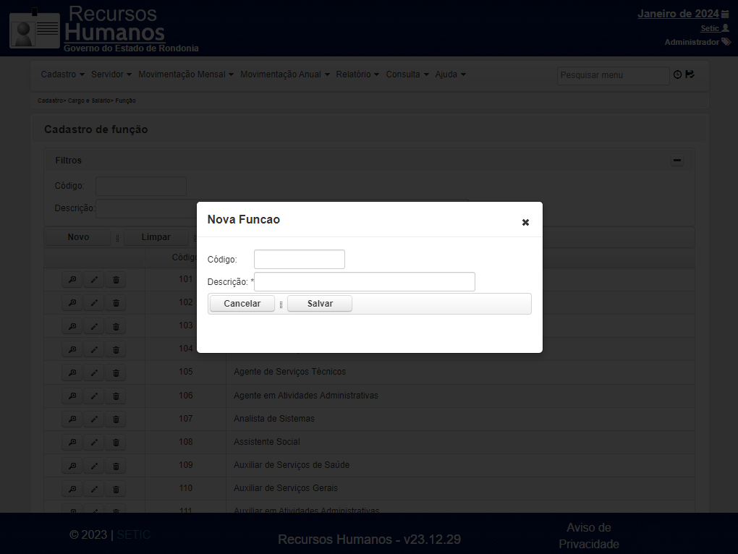Close the Nova Funcao dialog with X
738x554 pixels.
point(525,223)
